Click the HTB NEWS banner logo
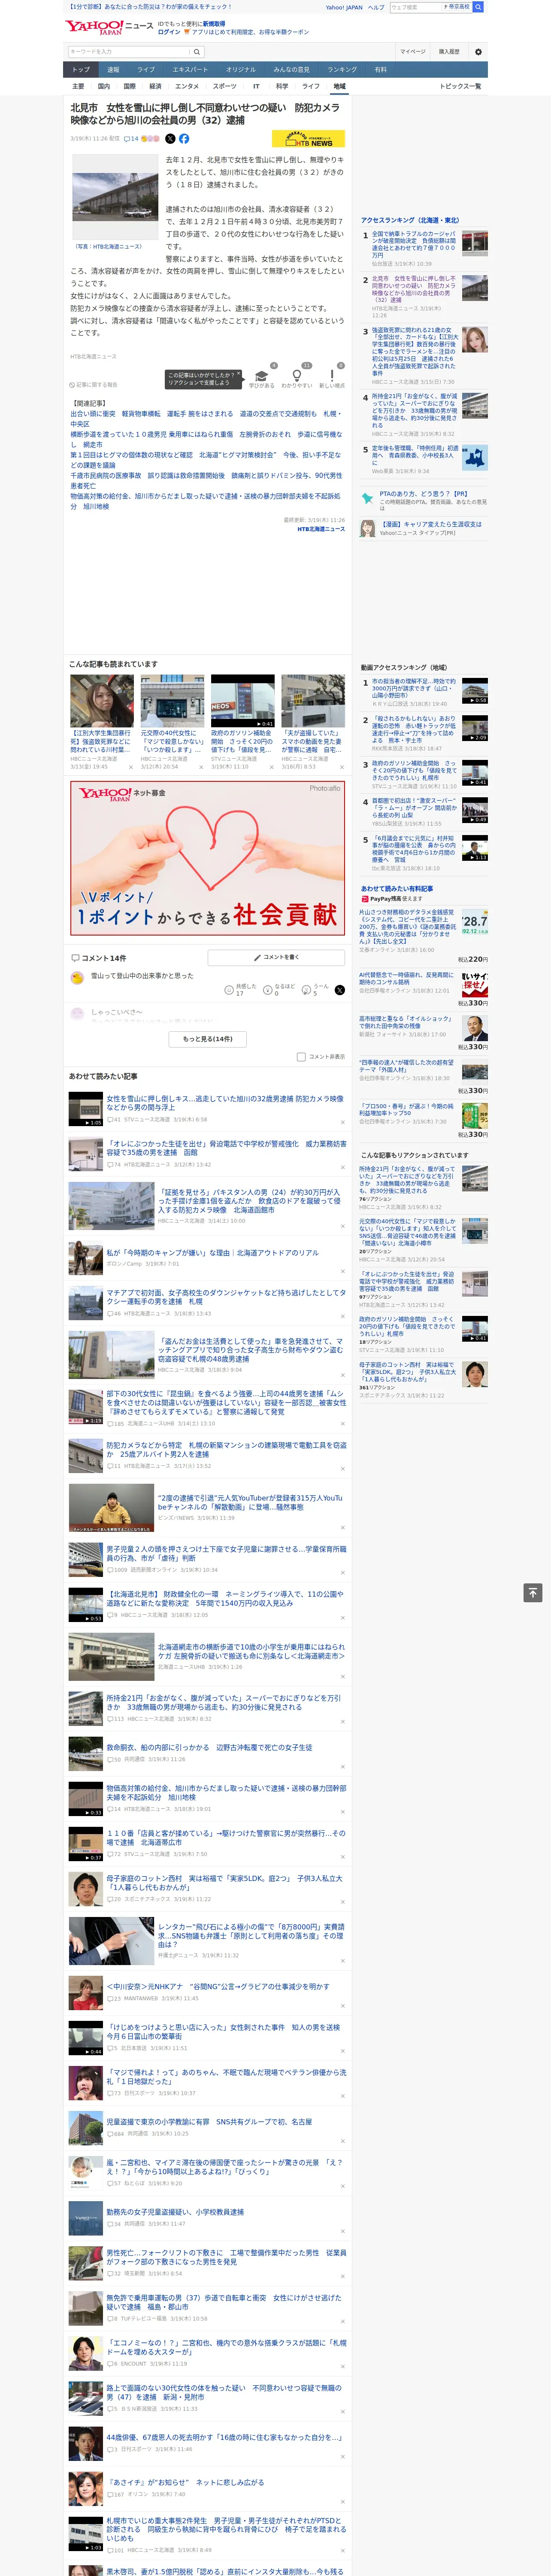Viewport: 551px width, 2576px height. pyautogui.click(x=308, y=139)
